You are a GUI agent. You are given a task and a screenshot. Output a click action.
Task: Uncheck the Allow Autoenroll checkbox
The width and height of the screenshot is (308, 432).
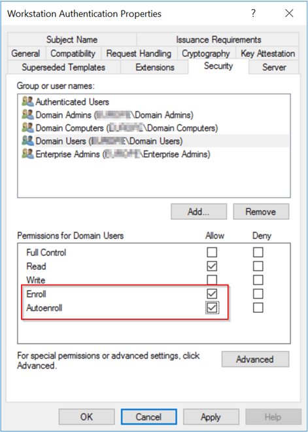coord(212,308)
